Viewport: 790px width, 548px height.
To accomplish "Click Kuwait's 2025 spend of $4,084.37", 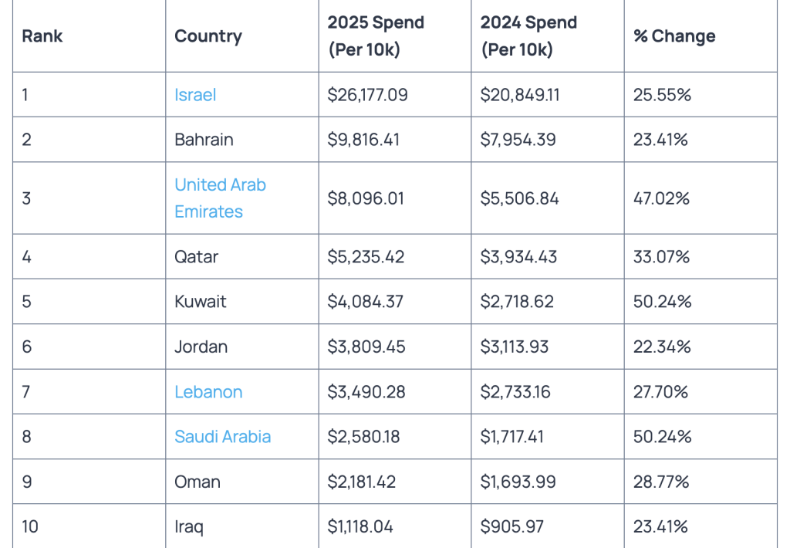I will (365, 301).
